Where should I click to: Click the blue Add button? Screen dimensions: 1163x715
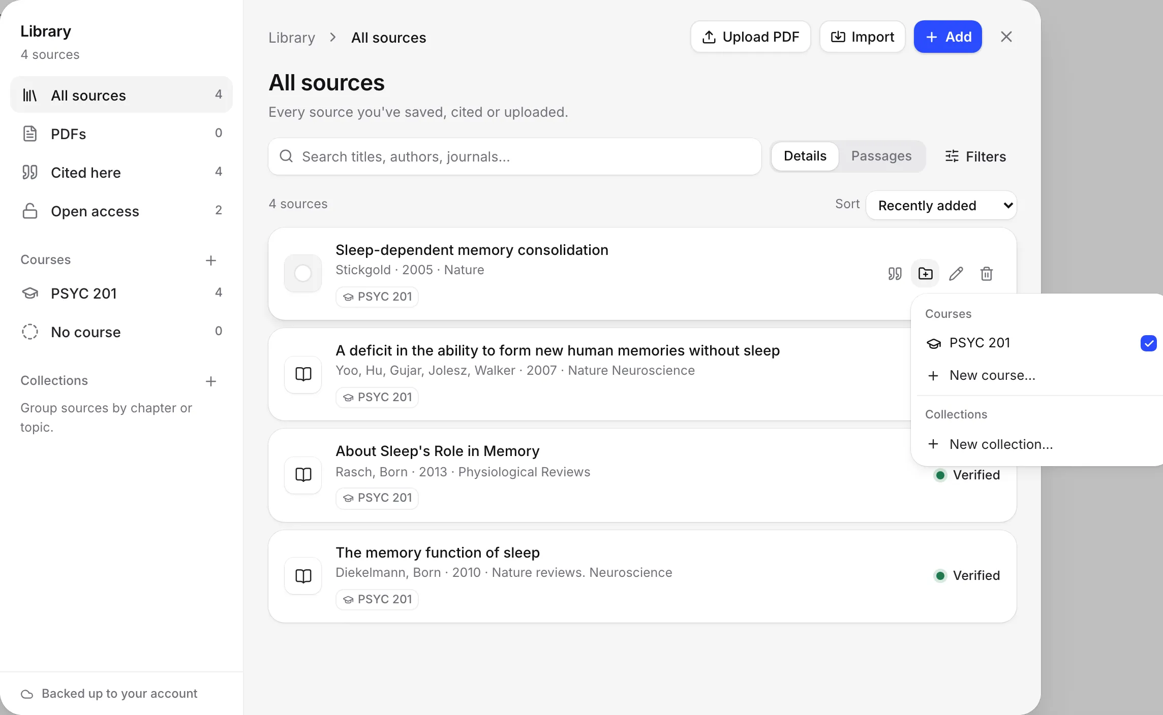click(x=947, y=37)
